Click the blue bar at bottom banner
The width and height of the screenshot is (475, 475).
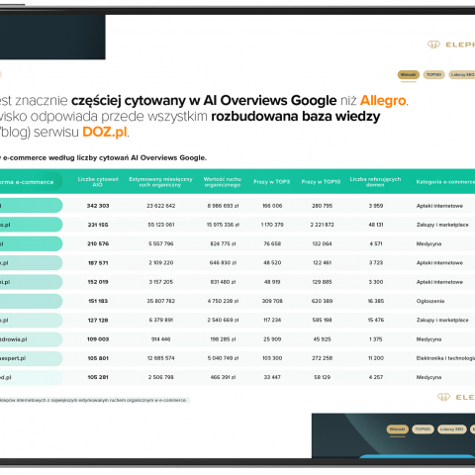(417, 456)
